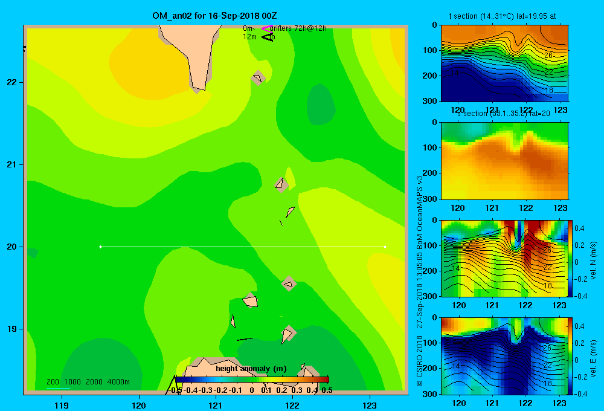Click the '200 1000 2000 4000m' depth legend
604x411 pixels.
[88, 382]
